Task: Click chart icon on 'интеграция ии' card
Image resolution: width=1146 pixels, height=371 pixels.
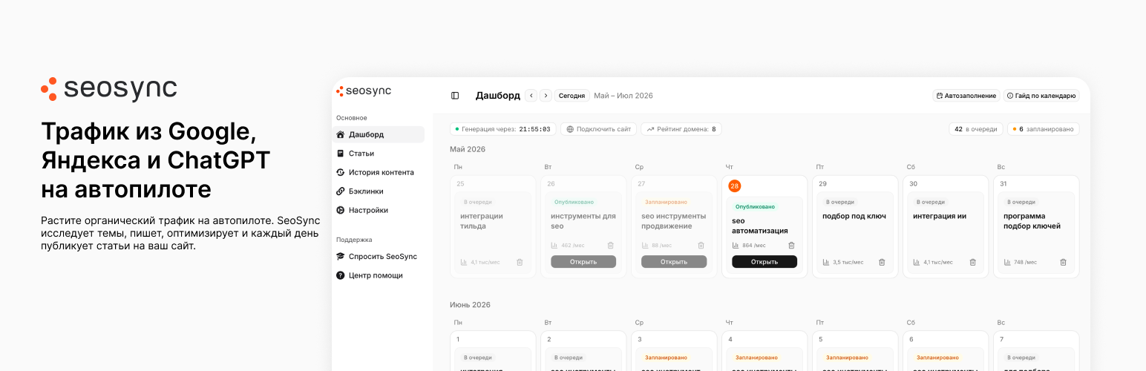Action: click(917, 262)
